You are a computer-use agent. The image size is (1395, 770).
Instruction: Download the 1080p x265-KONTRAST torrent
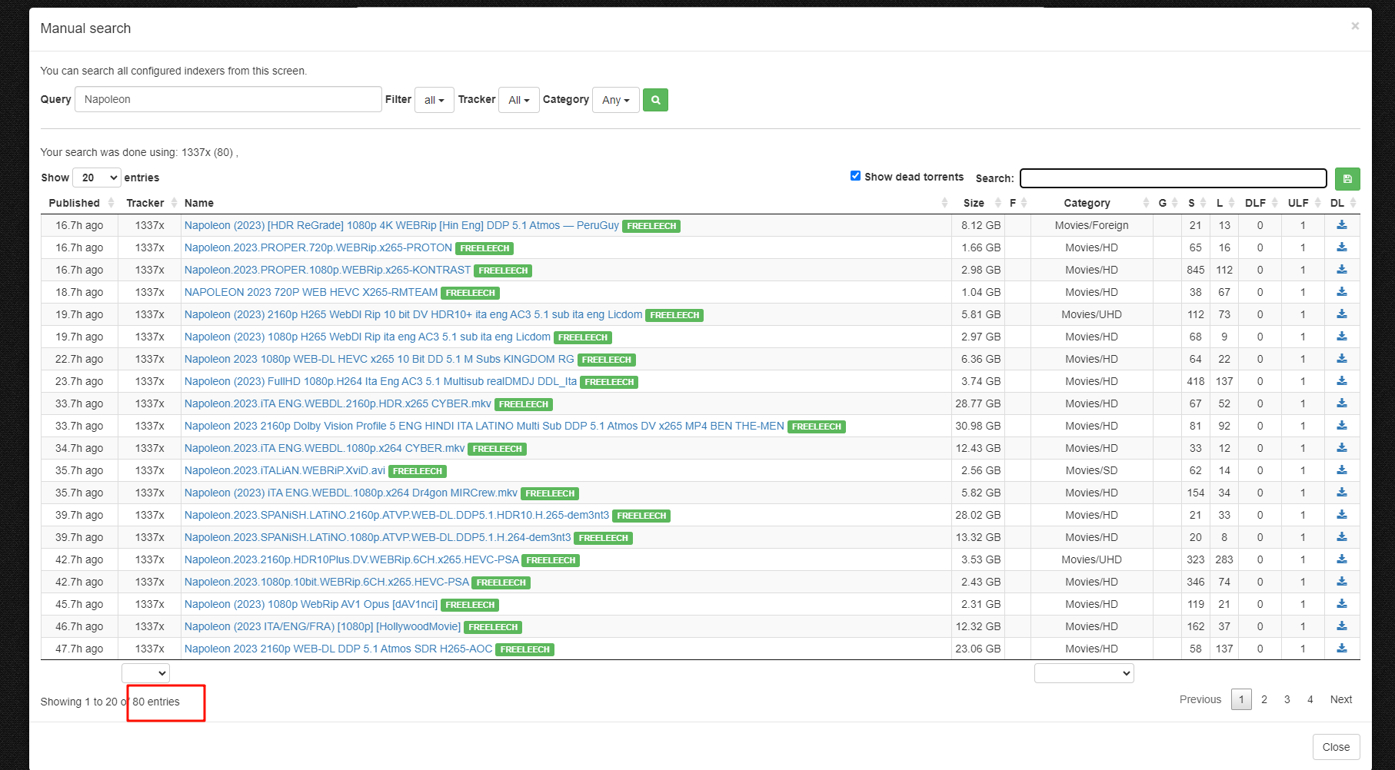1342,270
